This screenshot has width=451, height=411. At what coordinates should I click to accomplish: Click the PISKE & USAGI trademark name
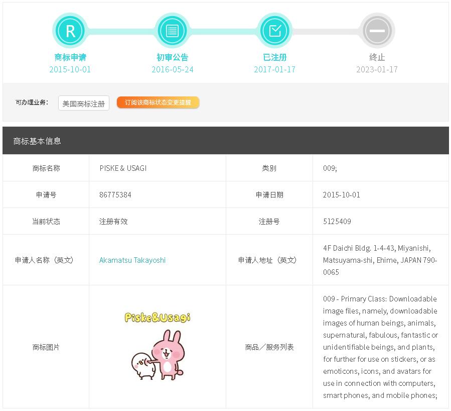pyautogui.click(x=123, y=168)
